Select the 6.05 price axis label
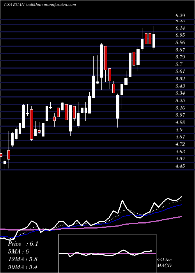Screen dimensions: 195x273 pyautogui.click(x=180, y=35)
